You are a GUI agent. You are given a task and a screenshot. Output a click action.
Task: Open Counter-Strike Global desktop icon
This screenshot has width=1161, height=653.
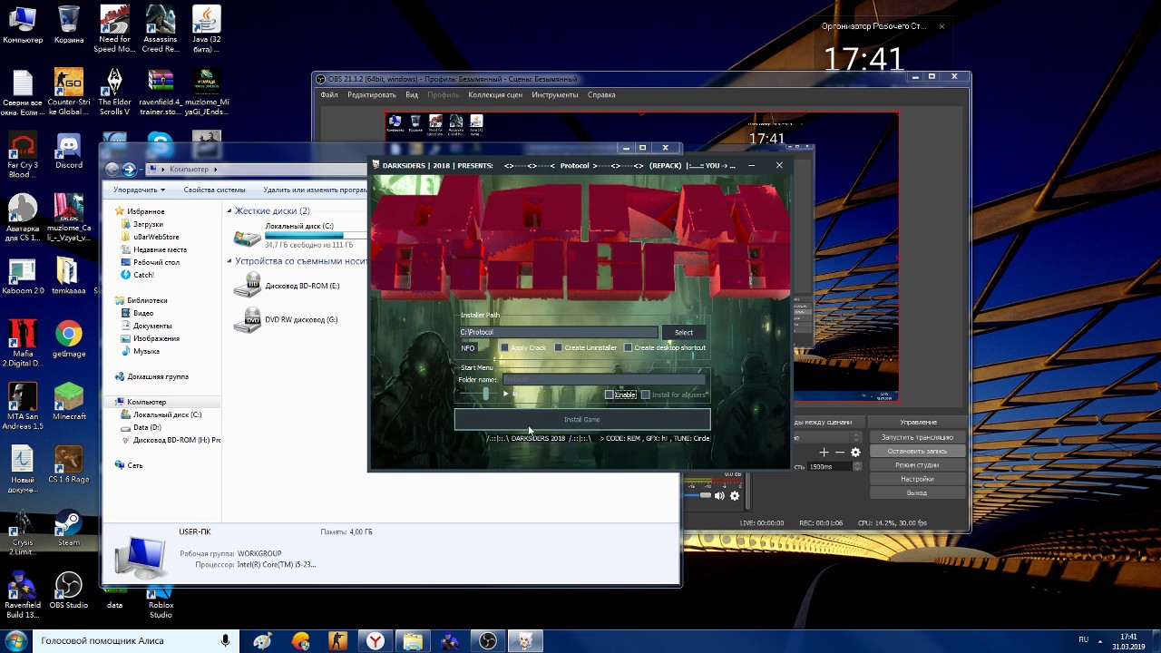69,92
